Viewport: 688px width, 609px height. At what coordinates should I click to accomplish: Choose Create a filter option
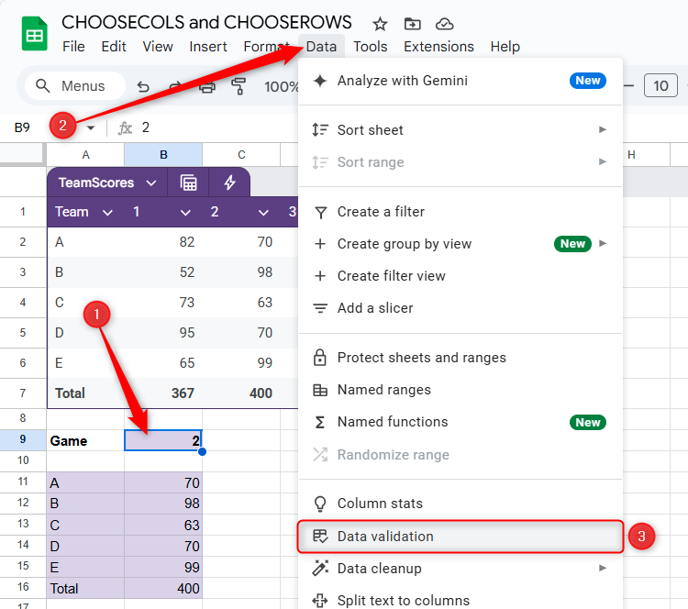(x=381, y=212)
